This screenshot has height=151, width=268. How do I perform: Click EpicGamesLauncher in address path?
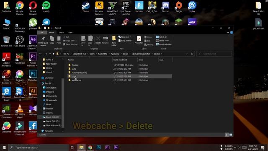[x=141, y=54]
